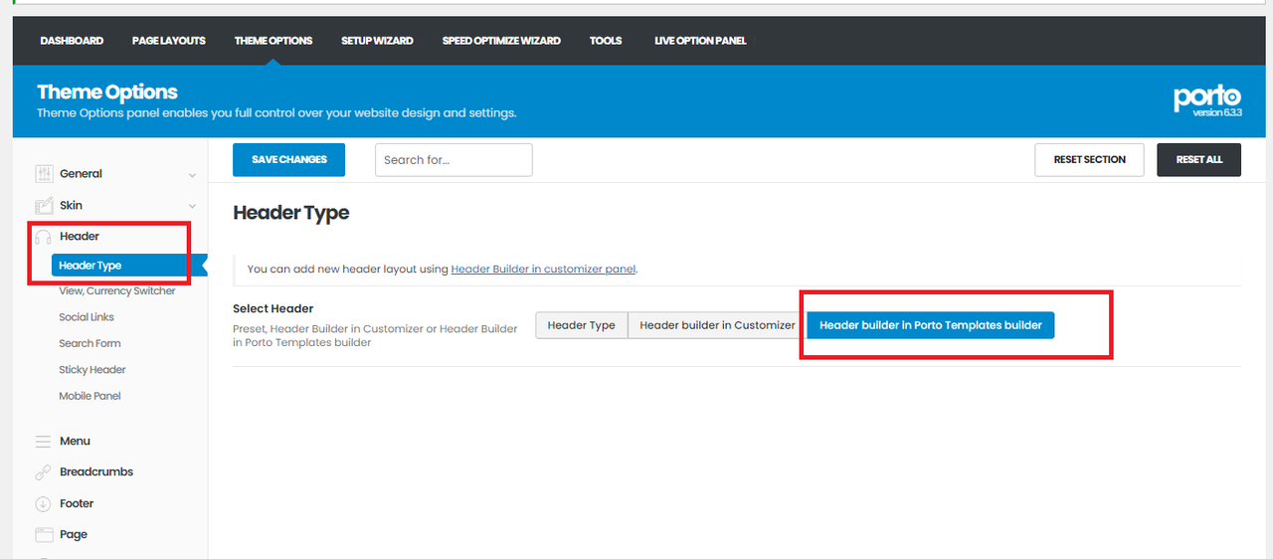The image size is (1273, 559).
Task: Click the Porto logo in the banner
Action: tap(1207, 99)
